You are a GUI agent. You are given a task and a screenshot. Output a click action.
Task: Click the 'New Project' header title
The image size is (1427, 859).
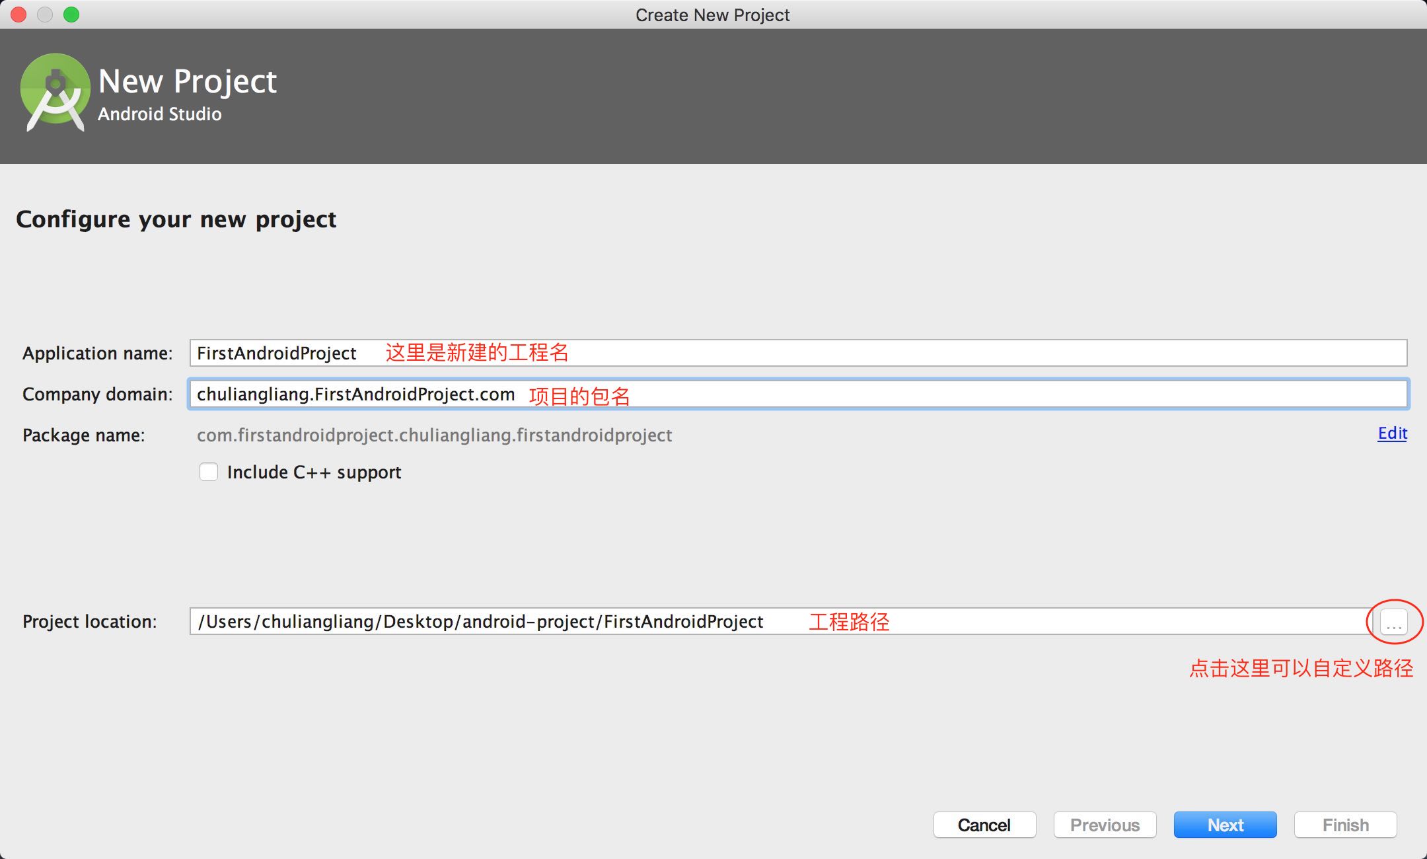pos(187,82)
